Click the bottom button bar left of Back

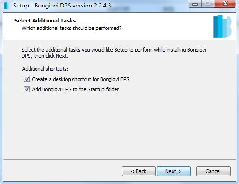tap(62, 171)
